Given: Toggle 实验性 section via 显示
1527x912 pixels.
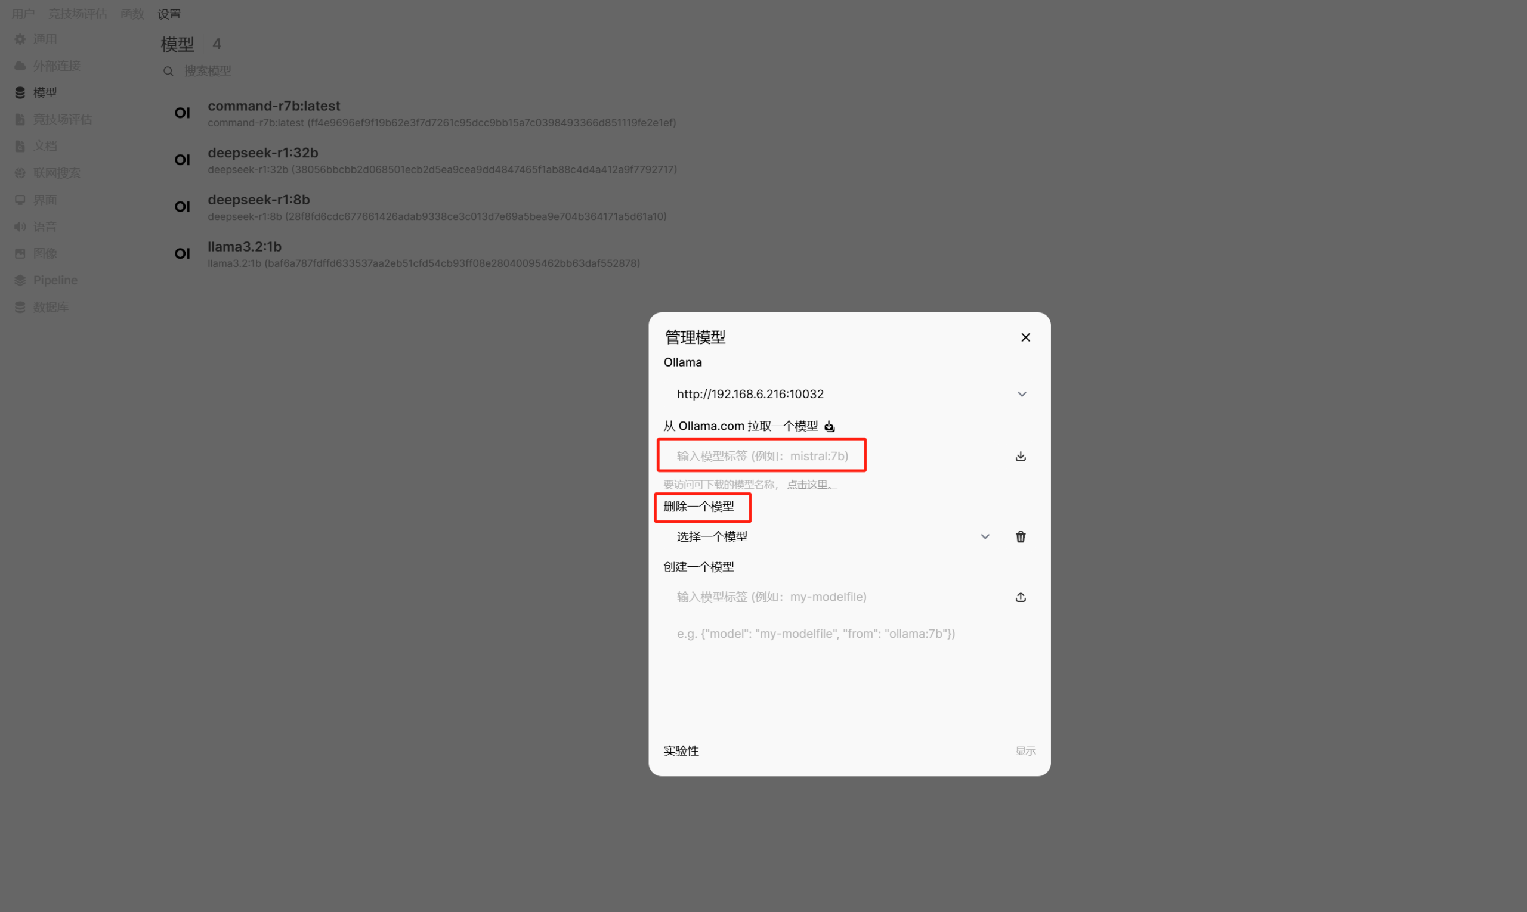Looking at the screenshot, I should pyautogui.click(x=1025, y=751).
